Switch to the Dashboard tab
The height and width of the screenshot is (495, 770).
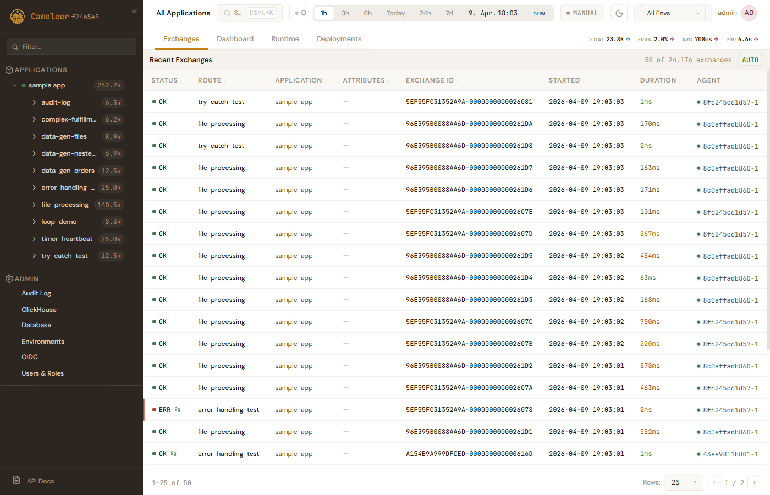point(235,39)
